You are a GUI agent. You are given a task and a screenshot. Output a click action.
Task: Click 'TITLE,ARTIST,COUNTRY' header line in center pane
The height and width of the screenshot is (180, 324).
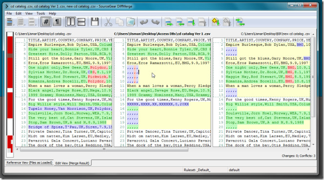click(x=169, y=40)
